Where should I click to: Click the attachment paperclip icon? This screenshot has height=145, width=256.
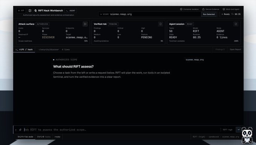[x=20, y=130]
